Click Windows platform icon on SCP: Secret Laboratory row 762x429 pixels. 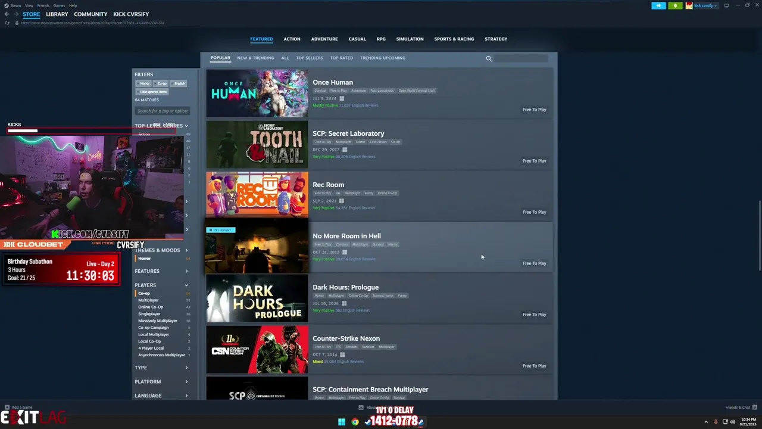coord(345,150)
